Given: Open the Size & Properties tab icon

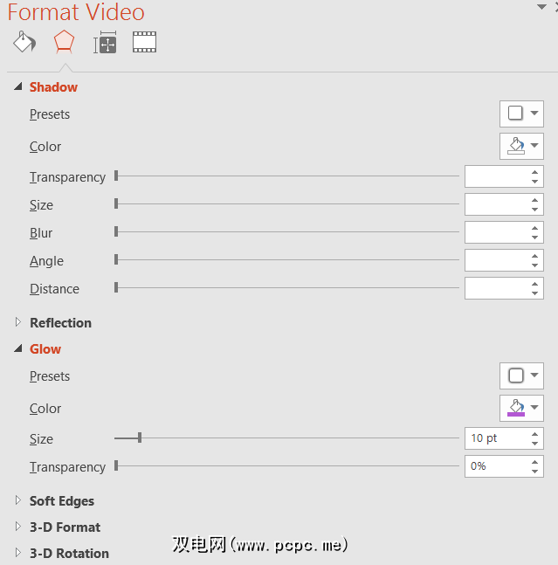Looking at the screenshot, I should [x=105, y=42].
